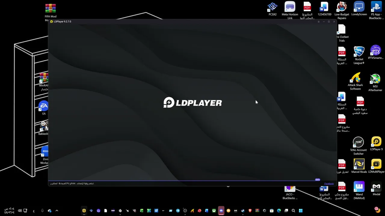Open the Facebook link in LDPlayer's loading bar
The height and width of the screenshot is (216, 385).
pyautogui.click(x=329, y=184)
